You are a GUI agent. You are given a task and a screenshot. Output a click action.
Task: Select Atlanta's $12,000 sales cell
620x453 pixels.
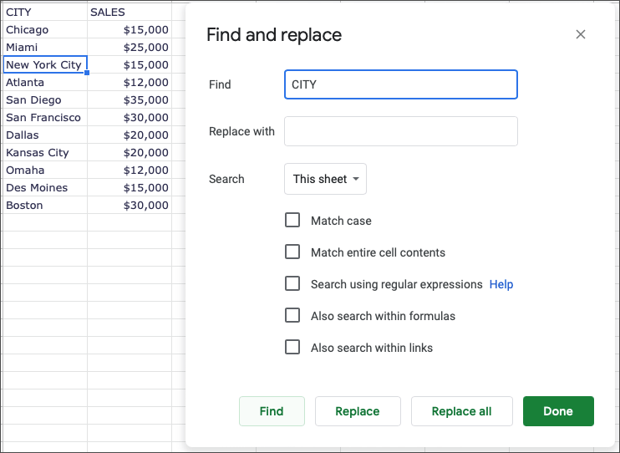pos(130,82)
